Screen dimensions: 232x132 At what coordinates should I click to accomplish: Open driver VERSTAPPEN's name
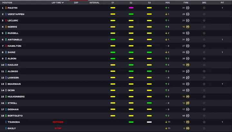[x=16, y=14]
